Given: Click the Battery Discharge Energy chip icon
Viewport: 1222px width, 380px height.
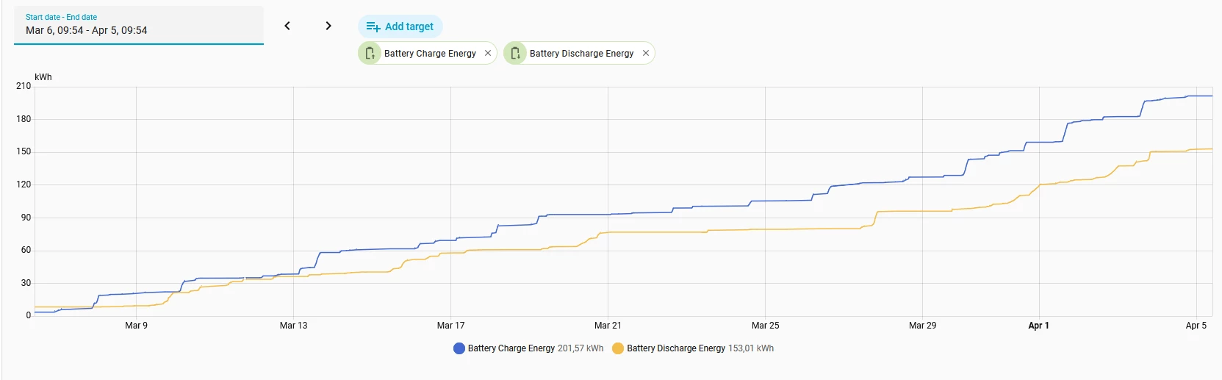Looking at the screenshot, I should pos(515,53).
